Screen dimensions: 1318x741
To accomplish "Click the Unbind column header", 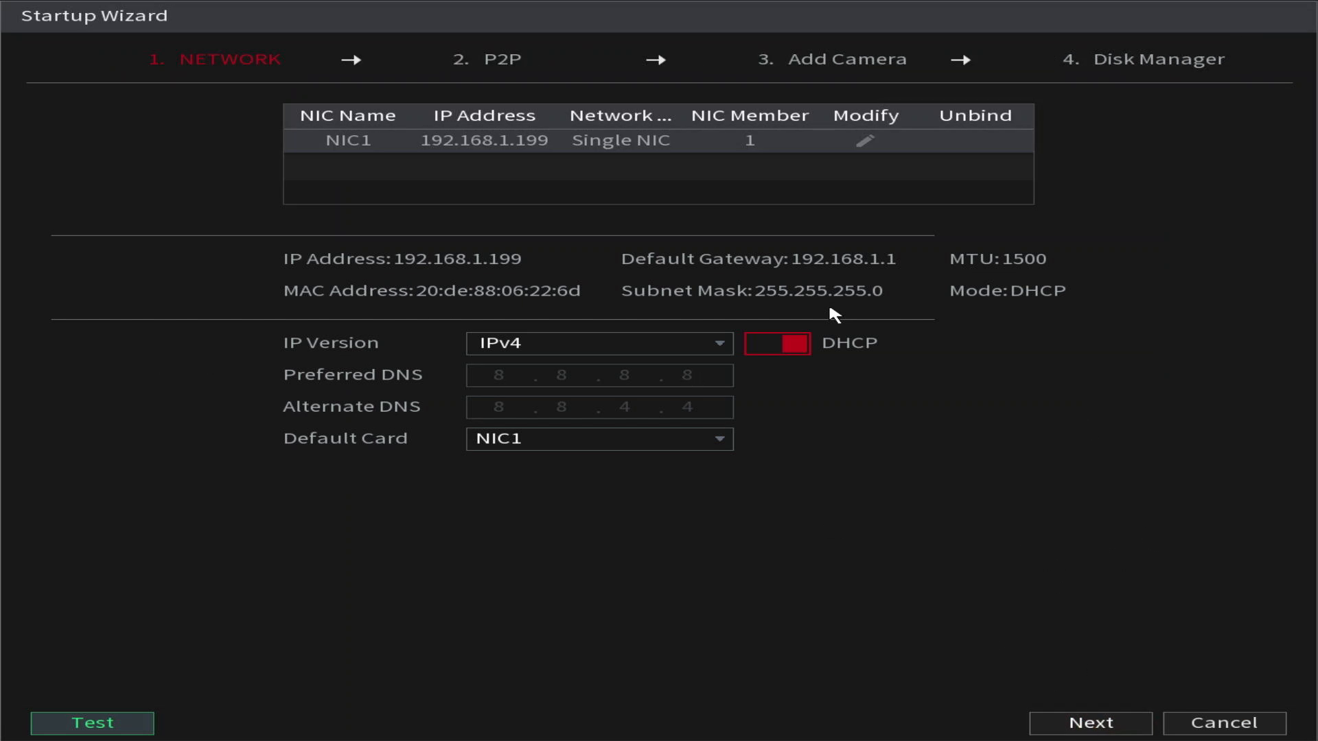I will click(x=975, y=116).
